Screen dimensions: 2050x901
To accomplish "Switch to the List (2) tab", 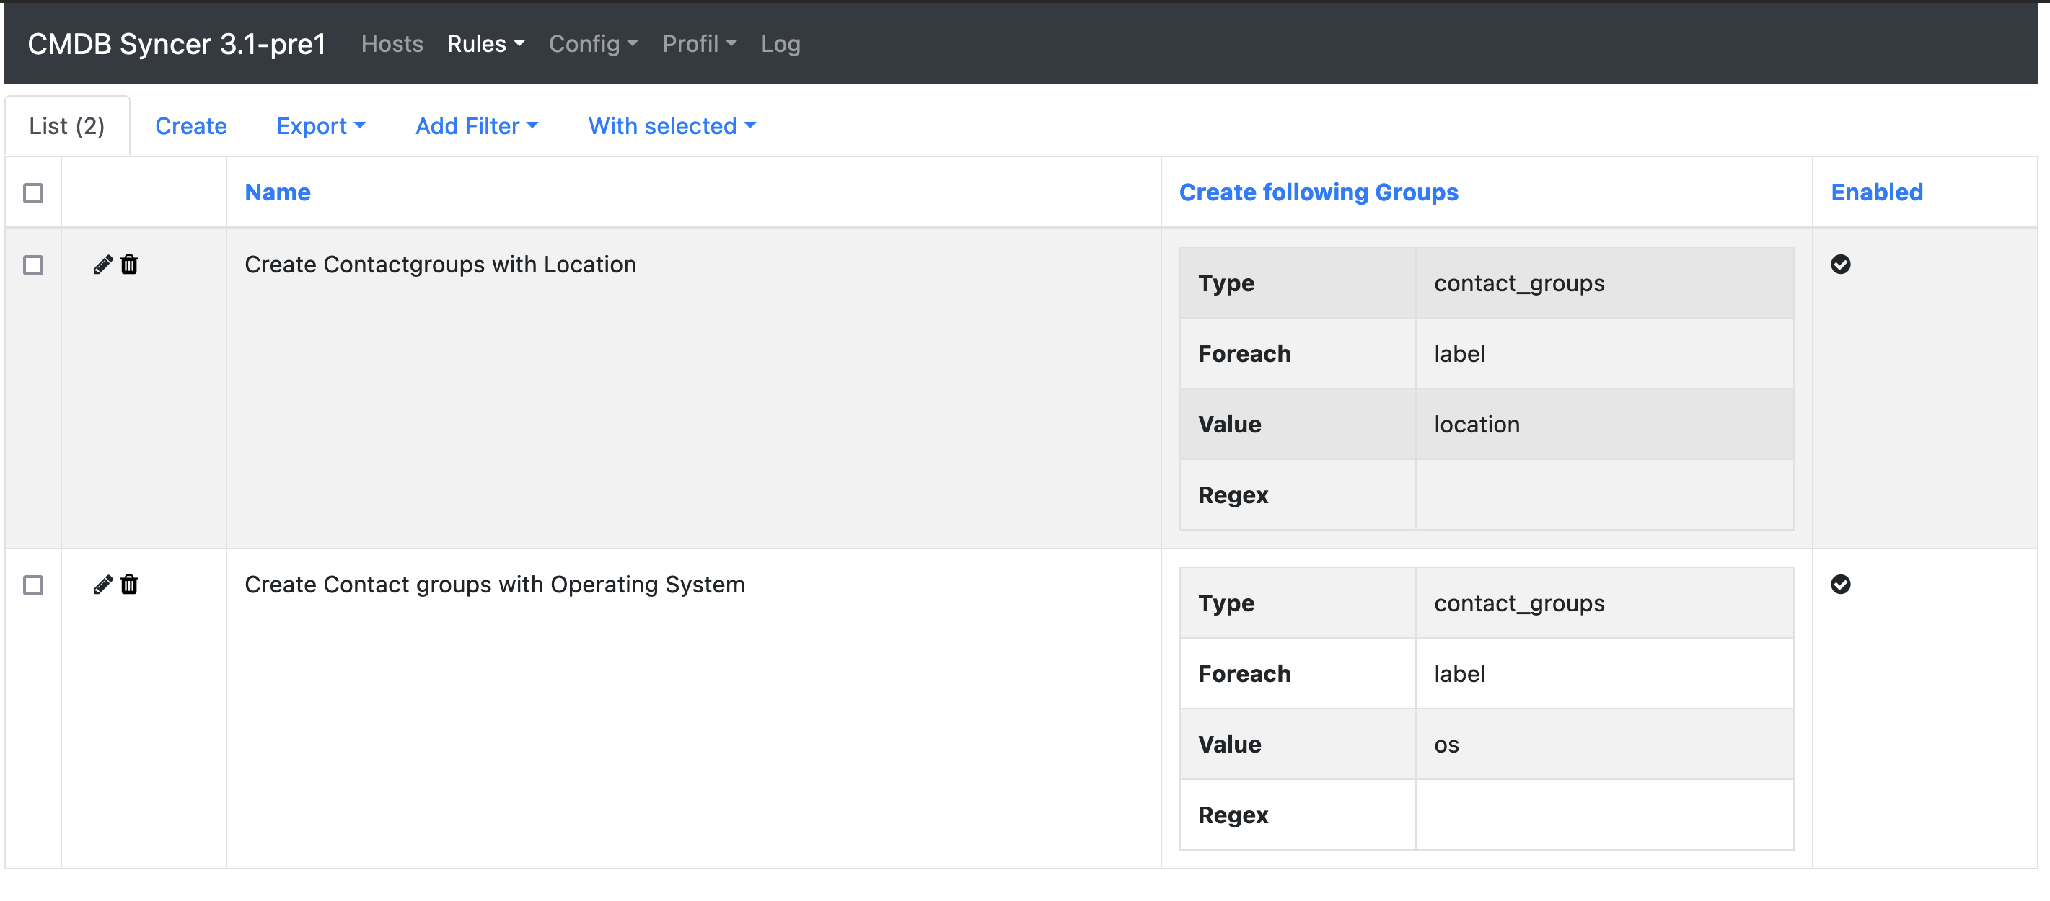I will click(x=67, y=125).
